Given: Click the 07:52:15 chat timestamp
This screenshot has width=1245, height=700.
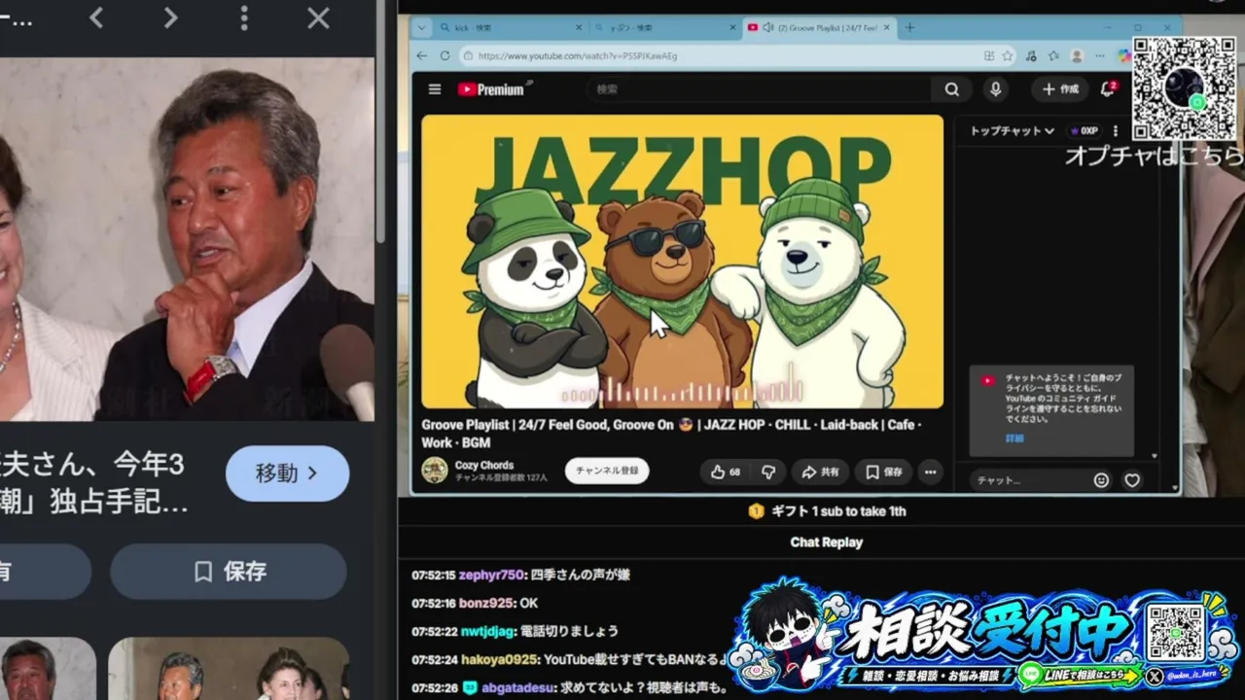Looking at the screenshot, I should pyautogui.click(x=433, y=575).
